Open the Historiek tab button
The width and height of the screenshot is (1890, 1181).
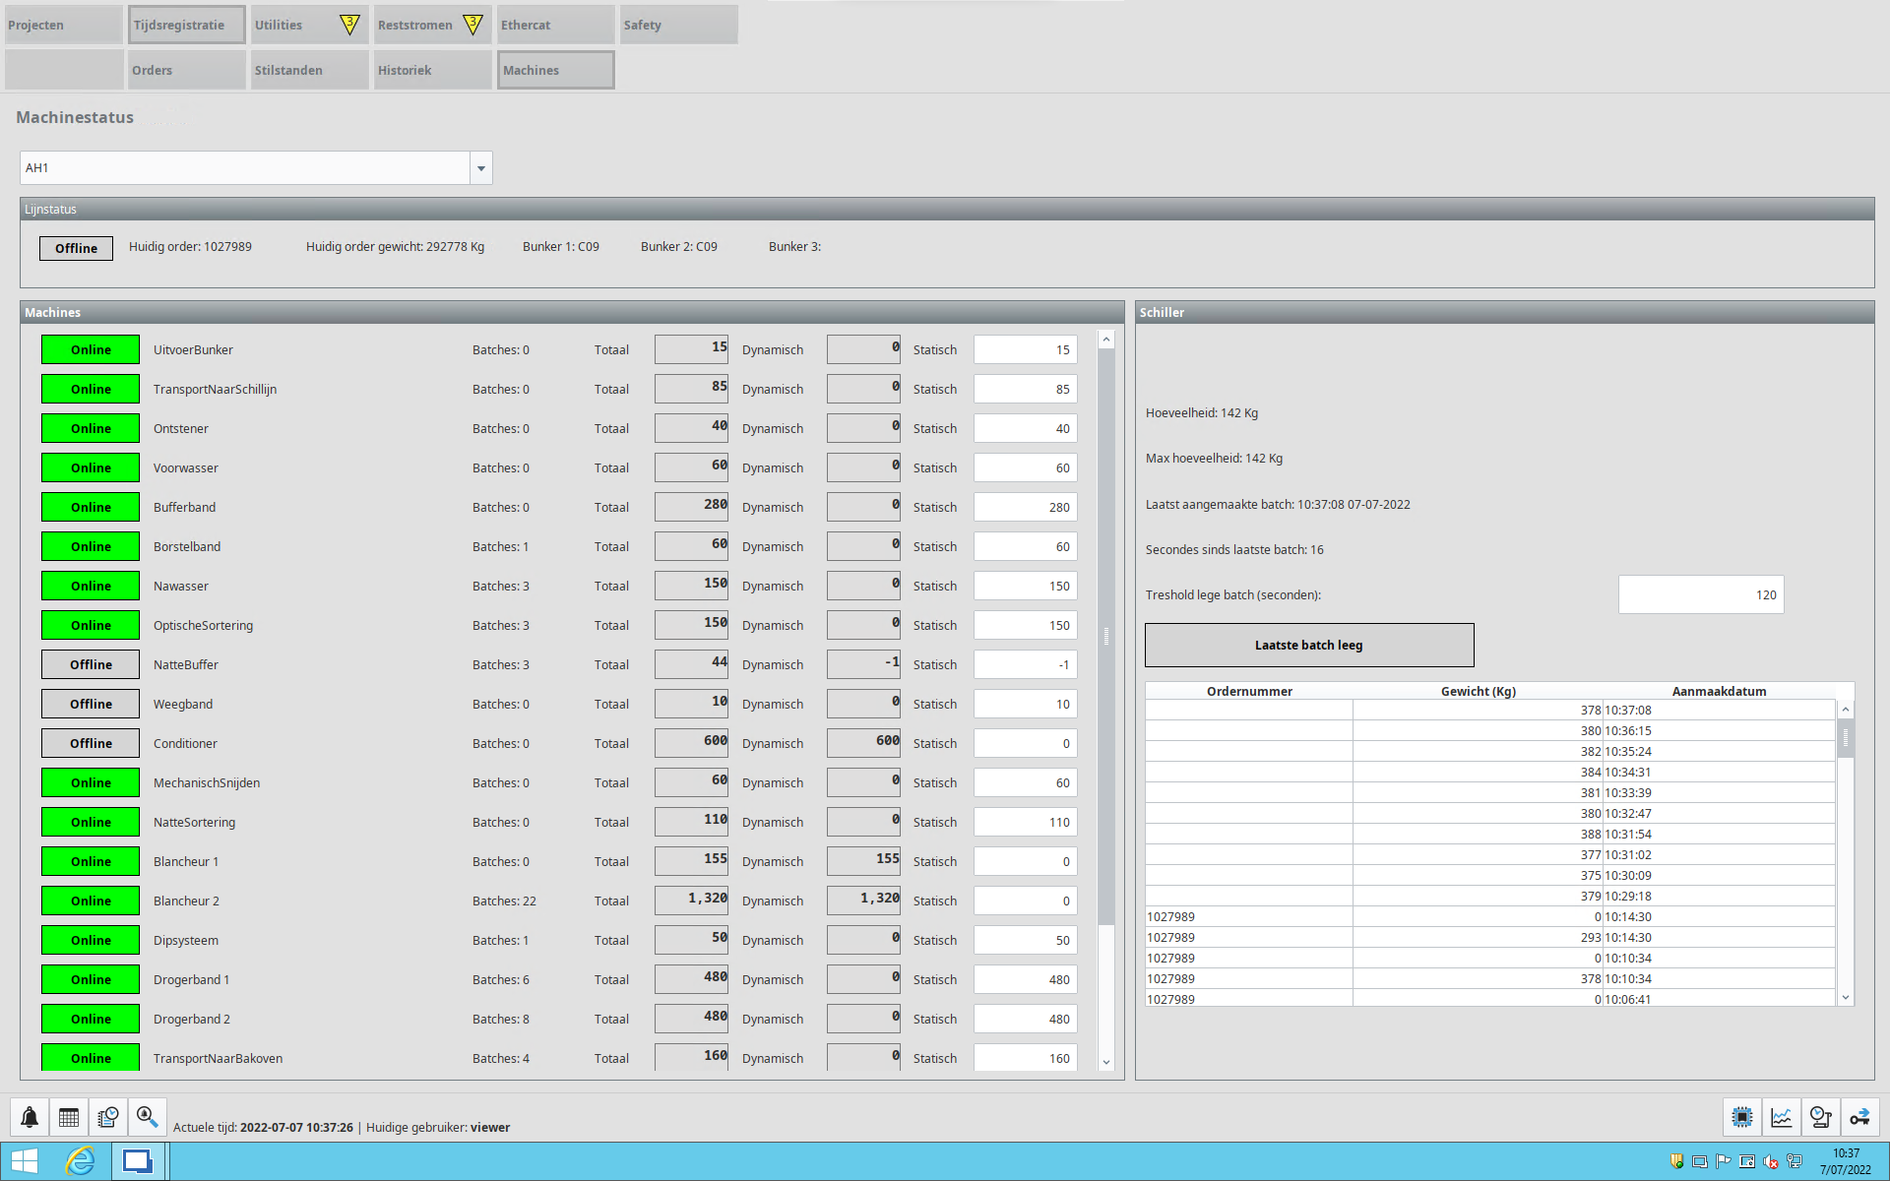[x=432, y=70]
